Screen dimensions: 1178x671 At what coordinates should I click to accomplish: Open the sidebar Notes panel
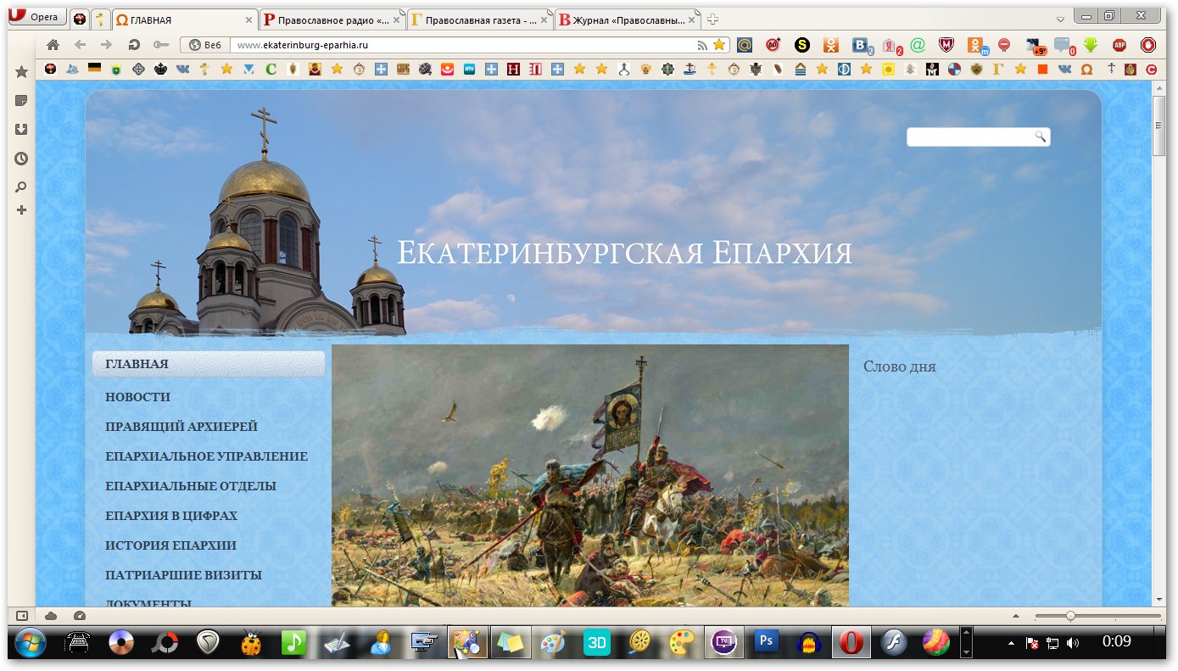[21, 101]
